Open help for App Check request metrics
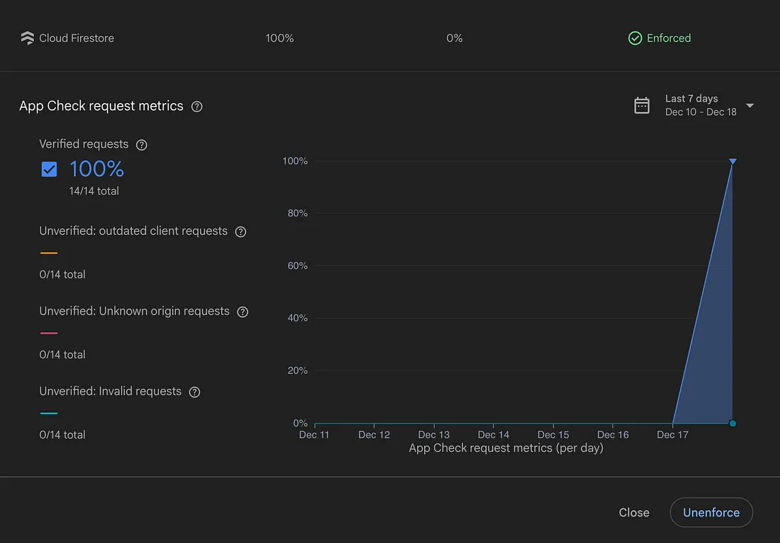Viewport: 780px width, 543px height. click(197, 106)
